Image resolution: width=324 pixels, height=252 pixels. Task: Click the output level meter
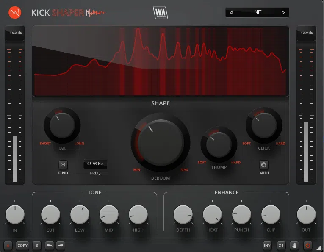point(306,115)
